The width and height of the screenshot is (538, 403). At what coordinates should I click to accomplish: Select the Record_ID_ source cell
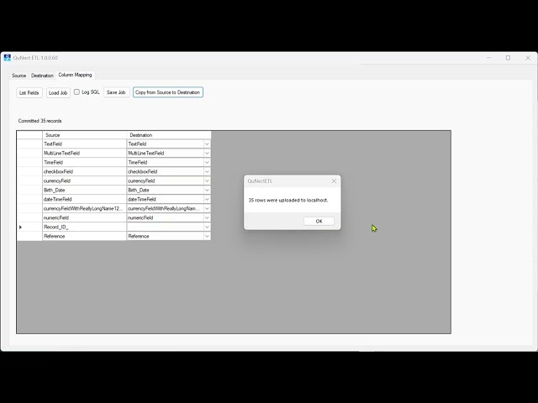pos(84,227)
